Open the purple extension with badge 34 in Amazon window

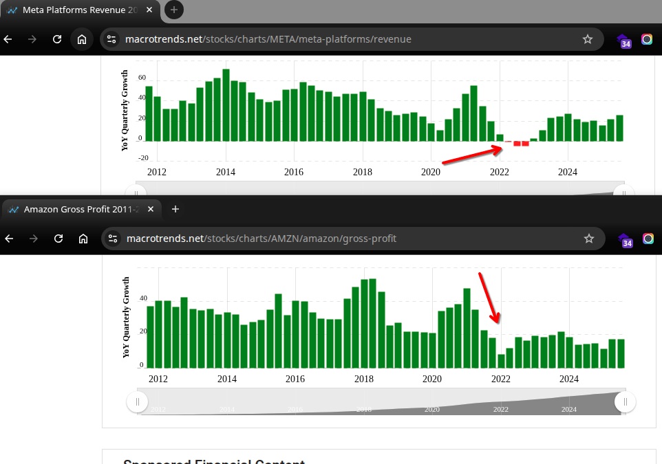626,240
